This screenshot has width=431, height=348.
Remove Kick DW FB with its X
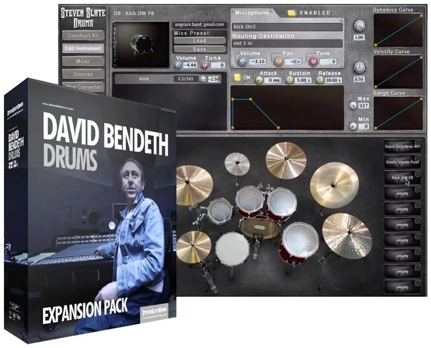click(x=418, y=174)
